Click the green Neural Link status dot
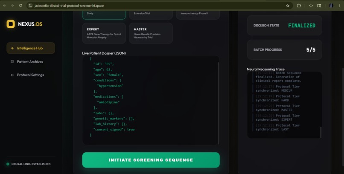The width and height of the screenshot is (344, 174). tap(8, 164)
